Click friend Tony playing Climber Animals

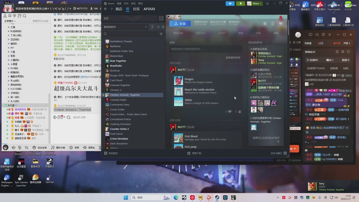click(266, 61)
